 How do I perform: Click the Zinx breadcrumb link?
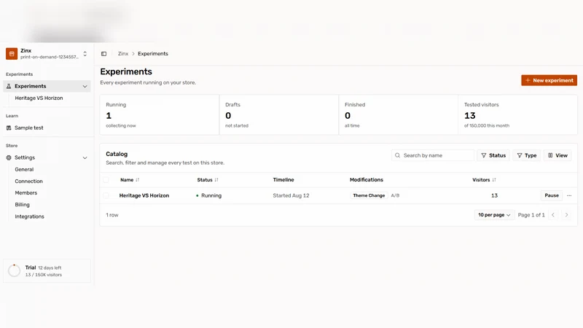click(x=123, y=53)
